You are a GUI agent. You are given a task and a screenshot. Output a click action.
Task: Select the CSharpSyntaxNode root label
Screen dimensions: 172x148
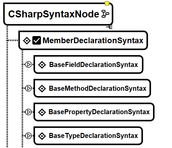[54, 14]
